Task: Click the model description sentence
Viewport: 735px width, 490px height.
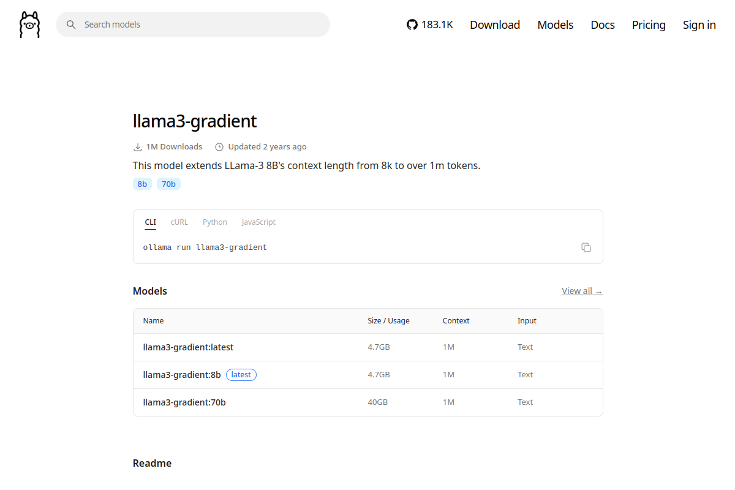Action: 306,165
